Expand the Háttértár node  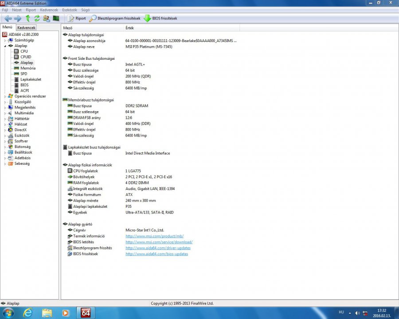tap(5, 119)
